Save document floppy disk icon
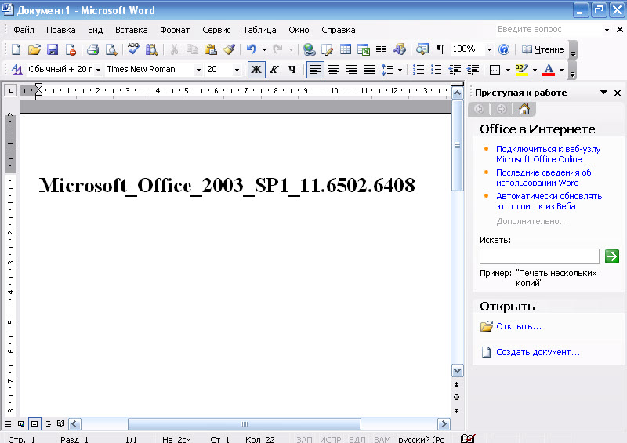627x443 pixels. (53, 49)
